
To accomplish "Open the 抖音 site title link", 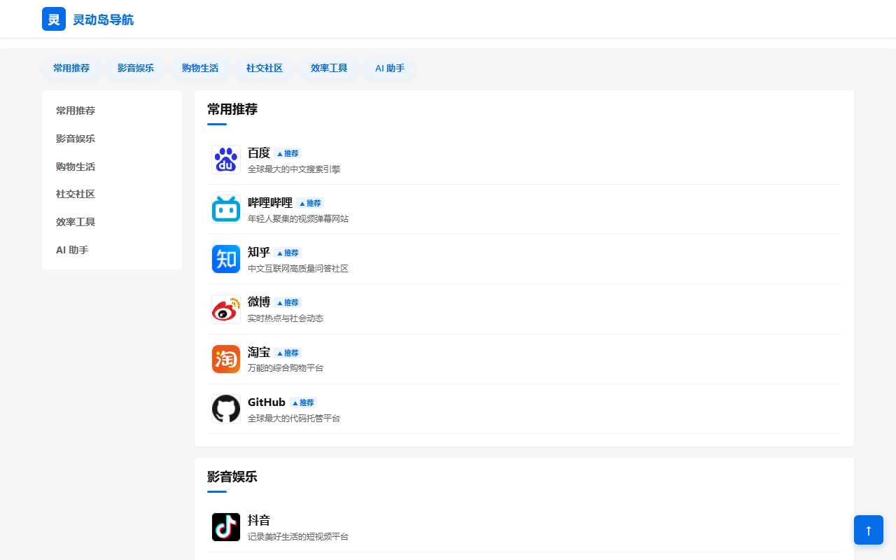I will (x=259, y=520).
